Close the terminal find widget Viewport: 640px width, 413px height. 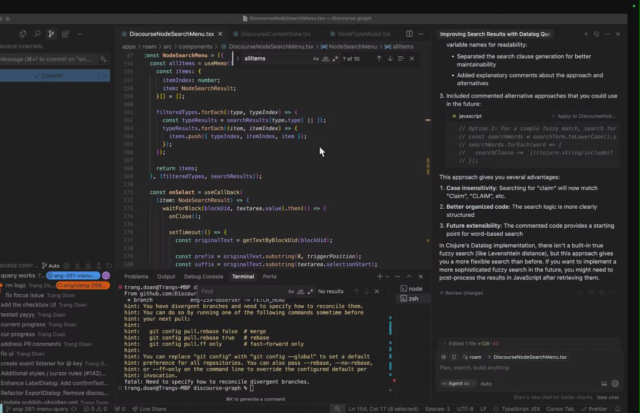[x=377, y=291]
